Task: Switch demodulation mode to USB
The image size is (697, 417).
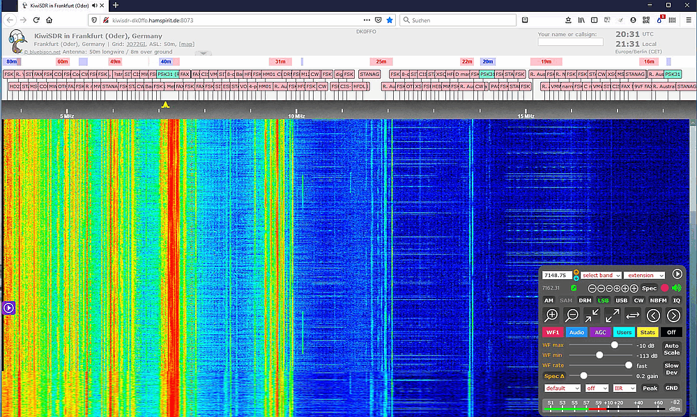Action: click(x=621, y=301)
